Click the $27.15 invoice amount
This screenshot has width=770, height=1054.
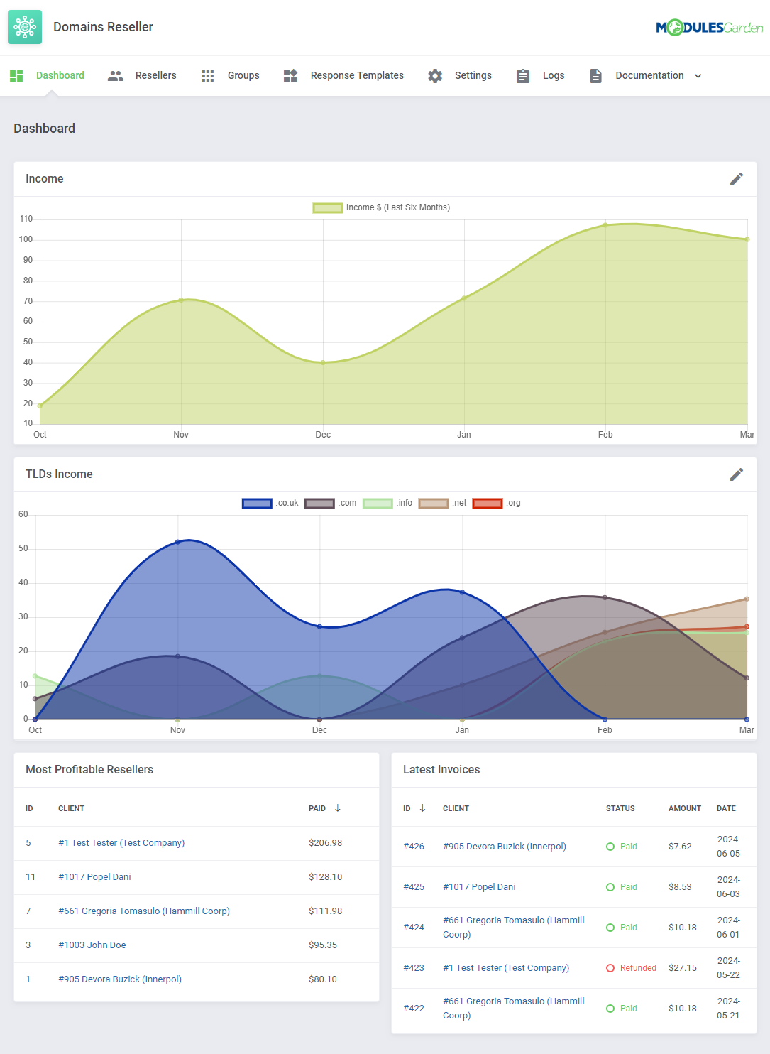click(683, 968)
